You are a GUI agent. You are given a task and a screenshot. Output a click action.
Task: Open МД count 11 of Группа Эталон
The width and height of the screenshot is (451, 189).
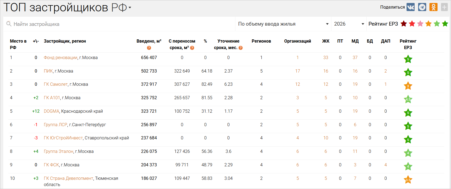(355, 151)
